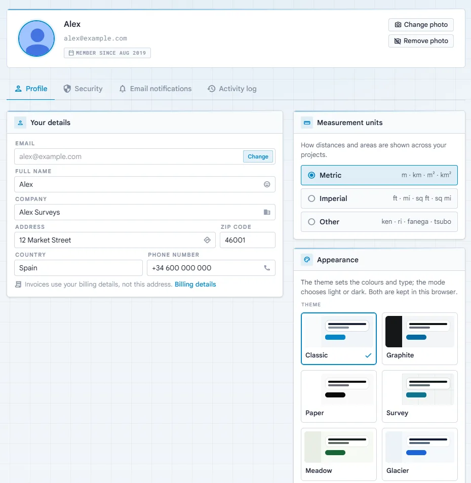
Task: Choose the Classic theme swatch
Action: coord(338,339)
